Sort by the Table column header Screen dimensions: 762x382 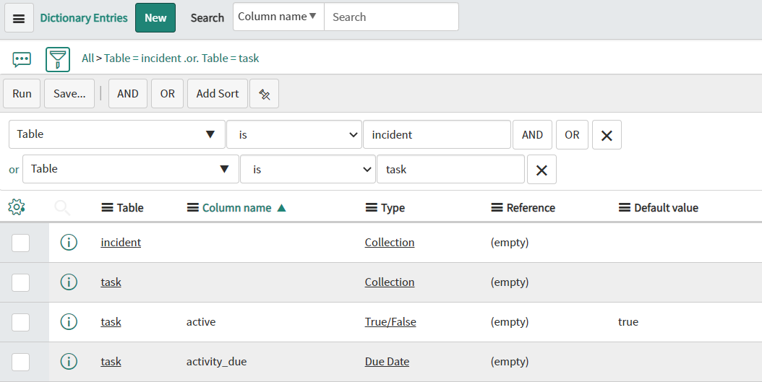click(130, 208)
